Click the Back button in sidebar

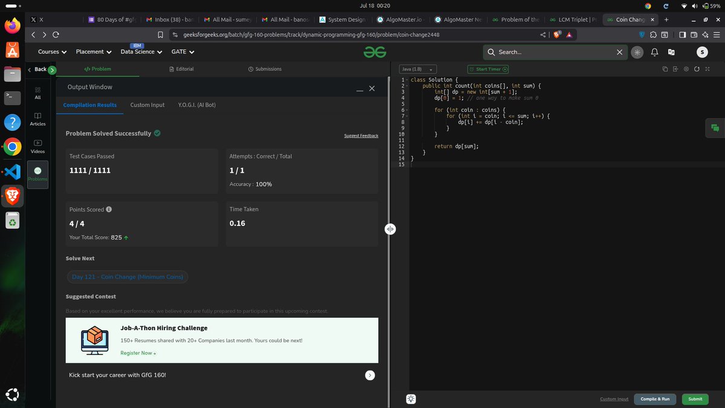37,70
